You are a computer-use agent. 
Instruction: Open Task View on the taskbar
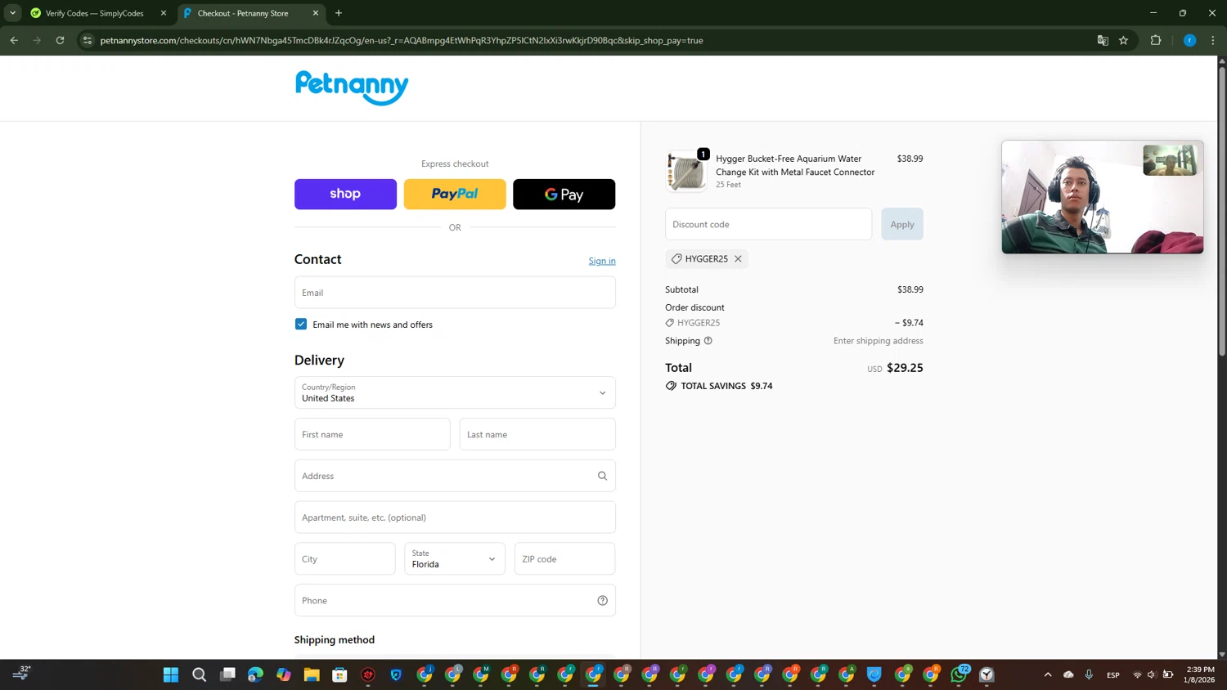pyautogui.click(x=227, y=674)
